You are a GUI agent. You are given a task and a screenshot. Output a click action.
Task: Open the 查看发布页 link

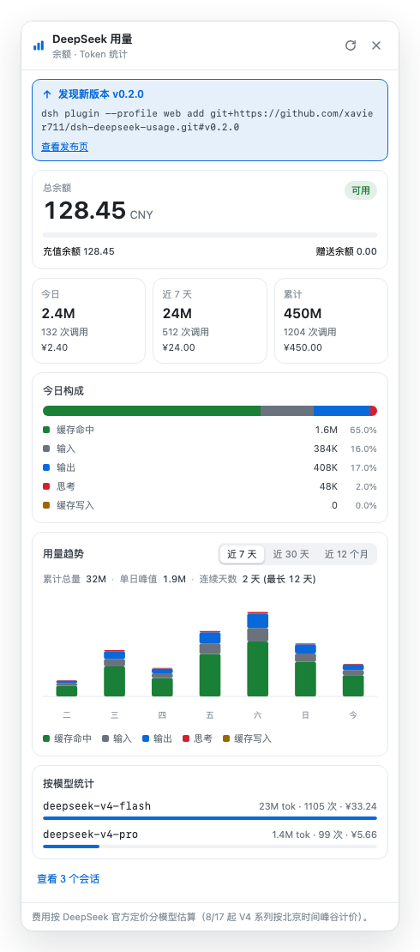point(65,147)
